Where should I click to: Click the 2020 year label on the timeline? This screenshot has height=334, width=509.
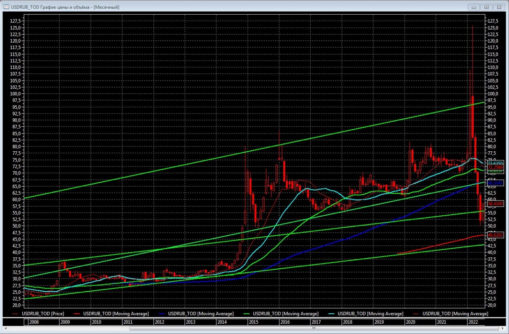pos(411,322)
